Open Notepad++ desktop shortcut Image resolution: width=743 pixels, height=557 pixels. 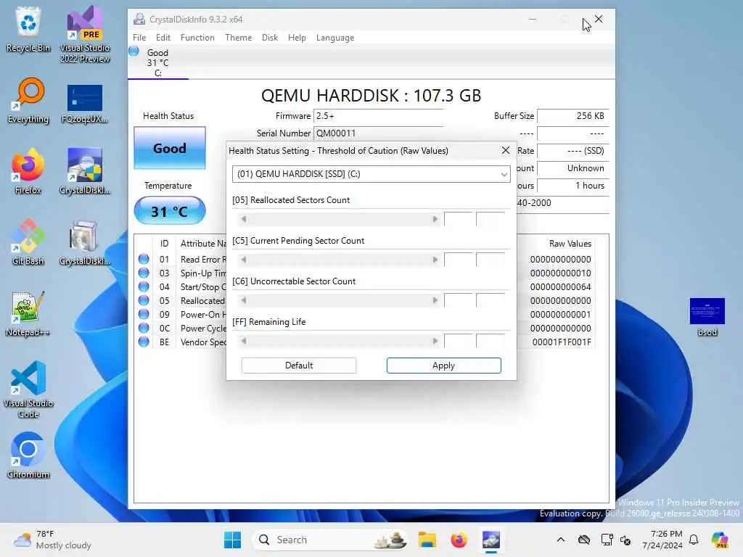coord(28,313)
